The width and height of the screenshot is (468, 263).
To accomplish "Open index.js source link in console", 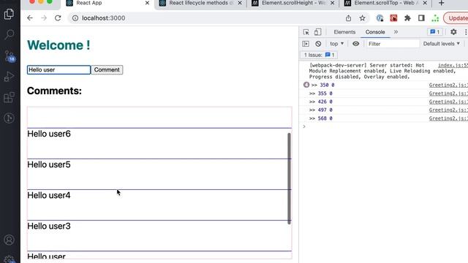I will click(x=453, y=65).
